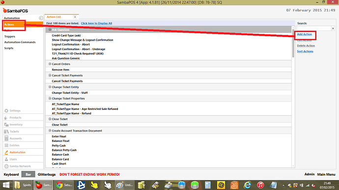Screen dimensions: 339x190
Task: Click the SambaPOS apple icon in the taskbar
Action: (43, 185)
